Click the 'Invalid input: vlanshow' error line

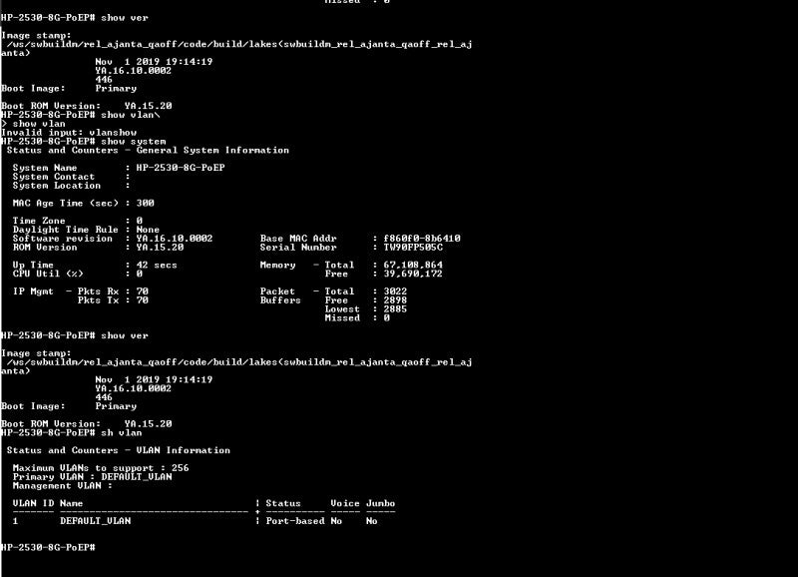coord(69,133)
